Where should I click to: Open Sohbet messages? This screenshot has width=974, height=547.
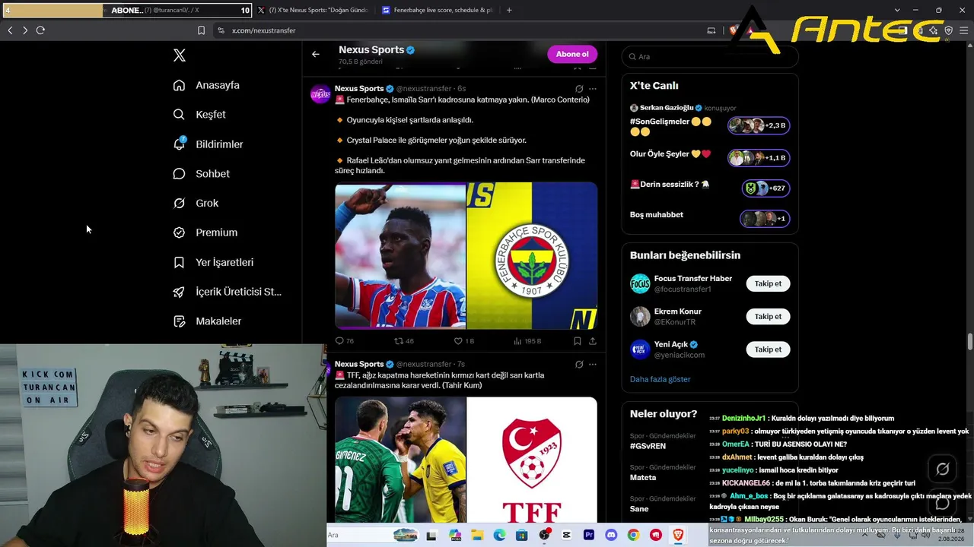click(201, 174)
